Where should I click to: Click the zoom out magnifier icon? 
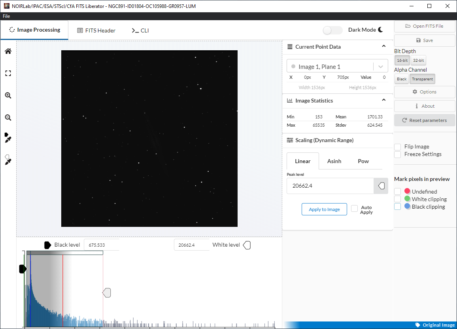(8, 118)
